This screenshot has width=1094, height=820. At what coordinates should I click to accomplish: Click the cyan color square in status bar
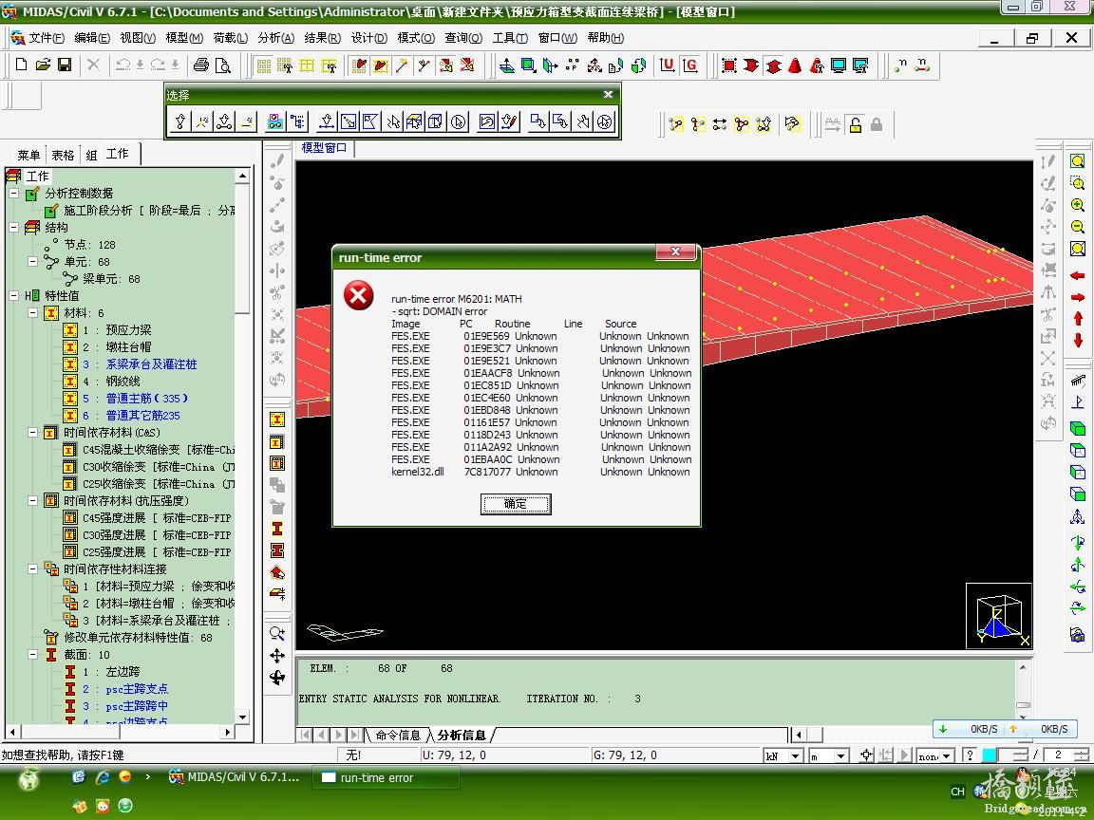pyautogui.click(x=989, y=755)
